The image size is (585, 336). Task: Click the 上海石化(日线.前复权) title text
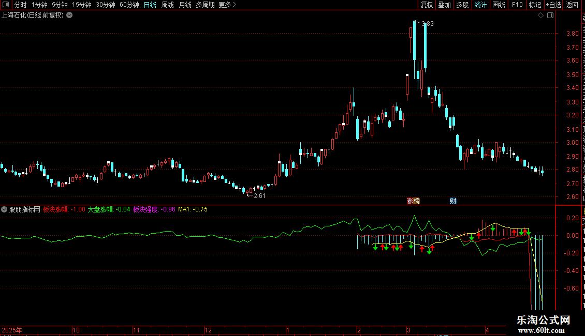33,16
